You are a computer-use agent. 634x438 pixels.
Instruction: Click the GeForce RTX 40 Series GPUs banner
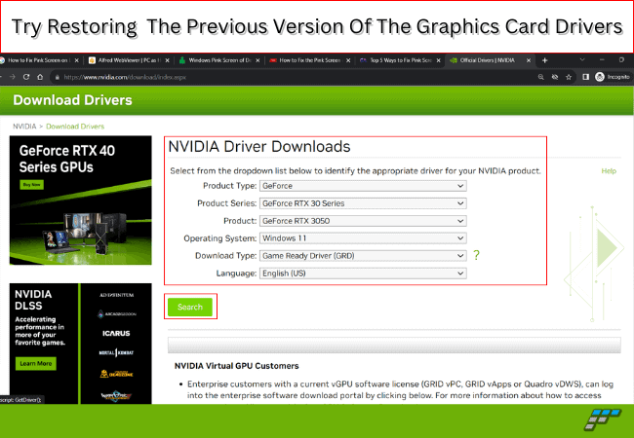[x=80, y=201]
